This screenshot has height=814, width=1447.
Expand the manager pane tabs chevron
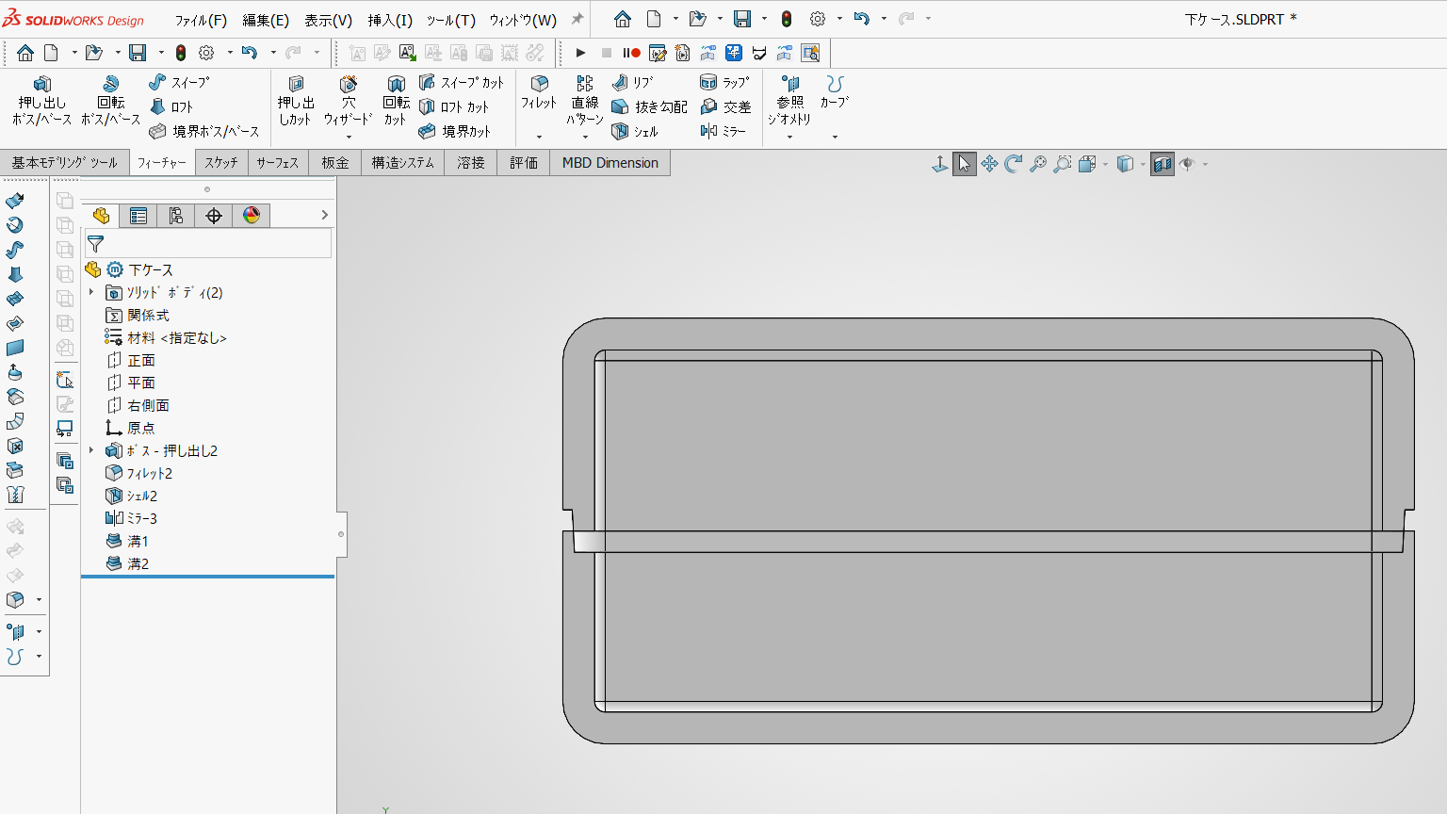click(324, 216)
